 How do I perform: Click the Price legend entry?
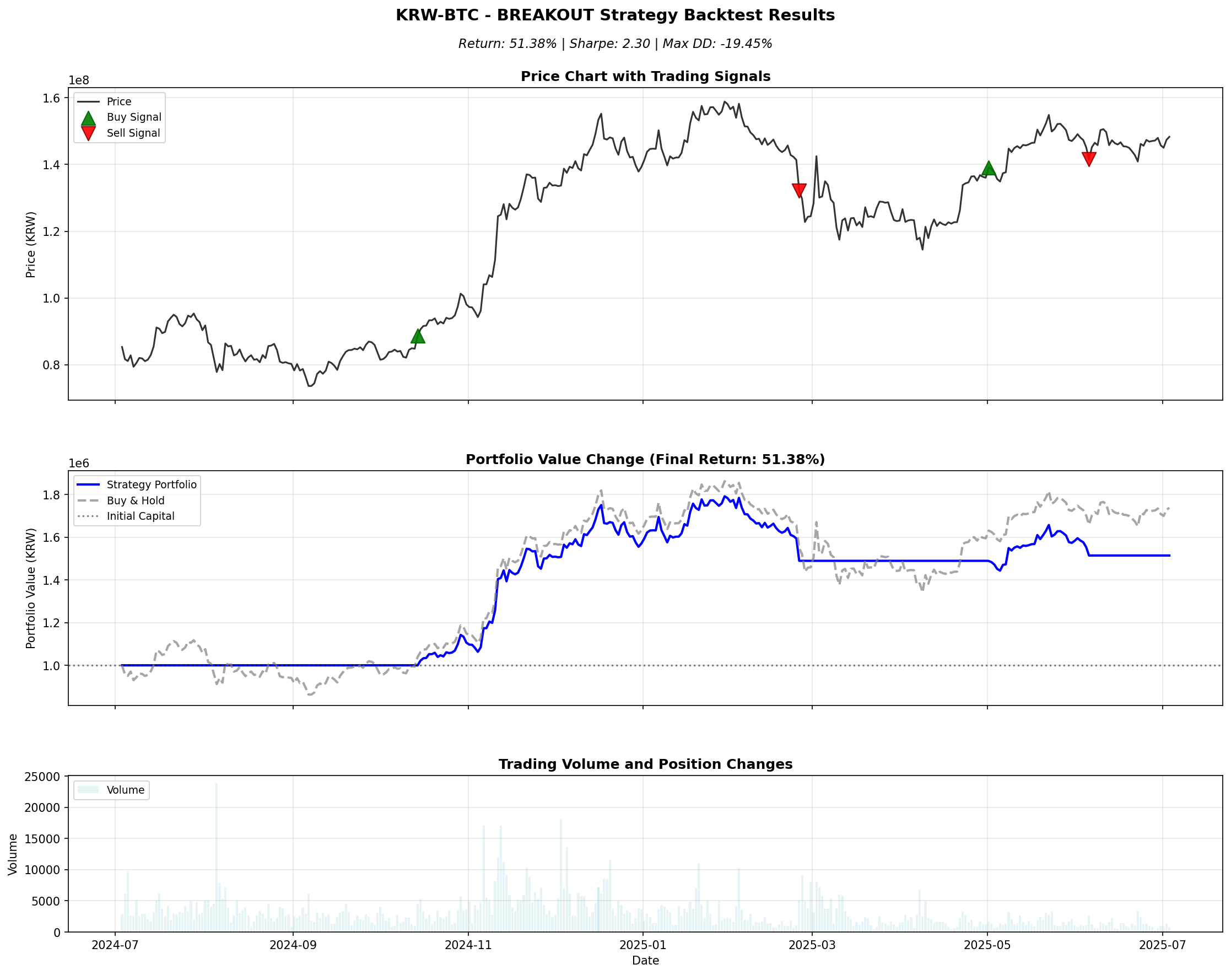(118, 101)
